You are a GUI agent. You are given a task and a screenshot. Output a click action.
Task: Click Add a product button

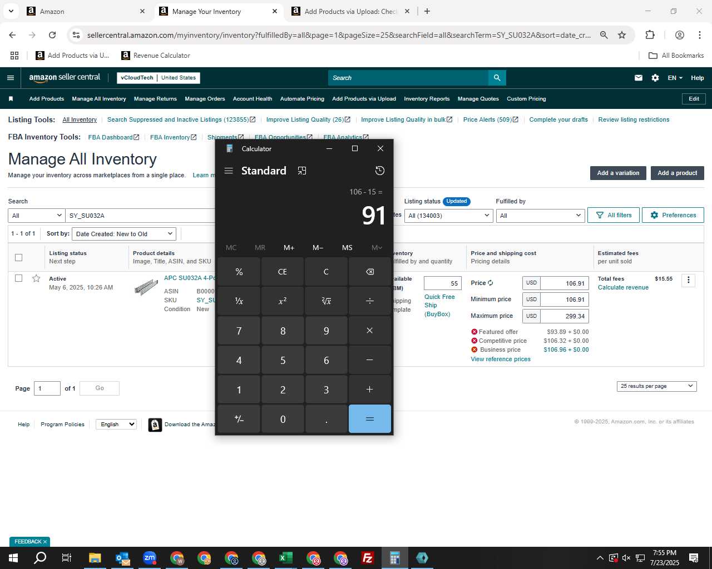[677, 173]
